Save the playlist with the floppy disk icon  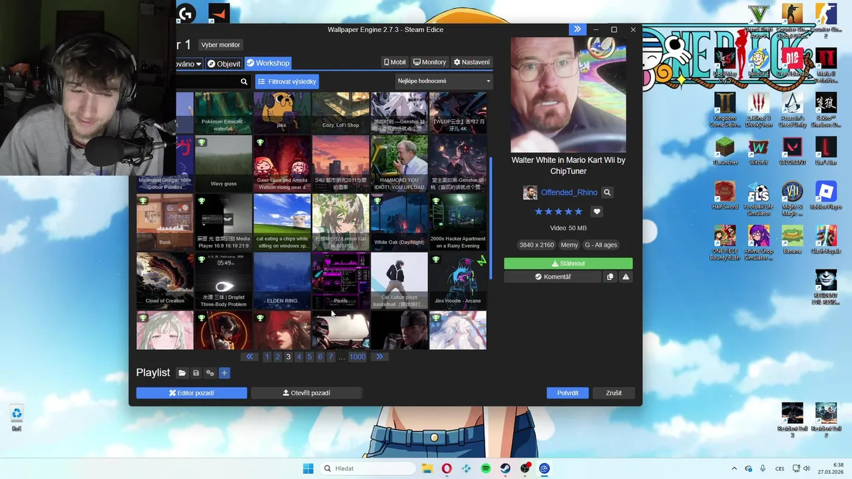[x=196, y=373]
